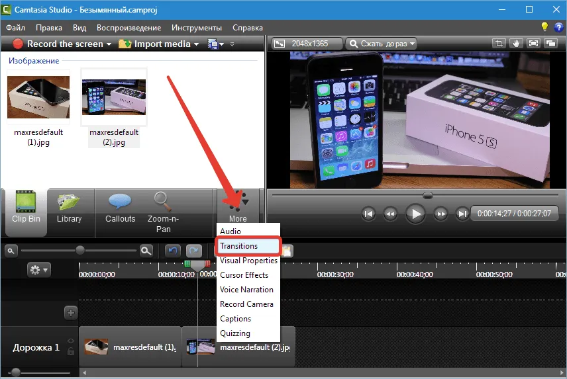The height and width of the screenshot is (379, 567).
Task: Select Record Camera from menu
Action: pyautogui.click(x=248, y=304)
